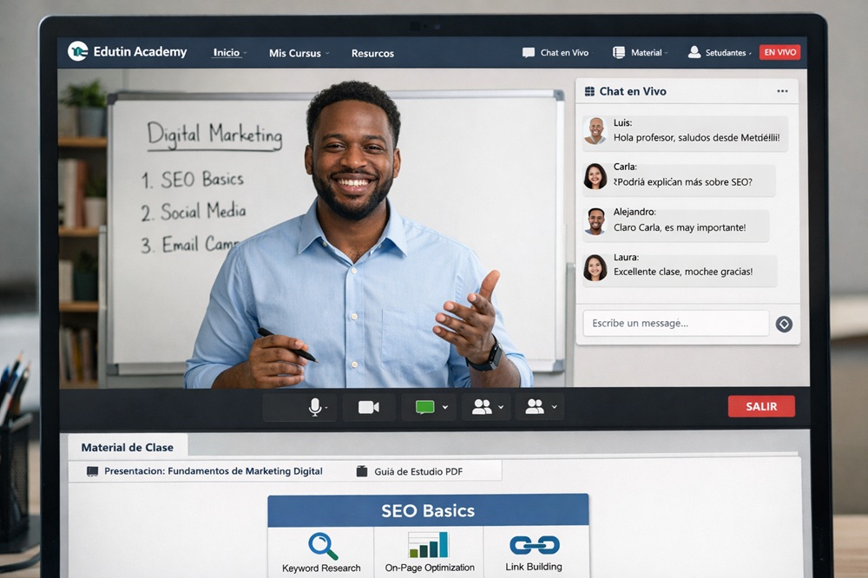Open the three-dot chat panel options
Viewport: 868px width, 578px height.
pos(782,91)
